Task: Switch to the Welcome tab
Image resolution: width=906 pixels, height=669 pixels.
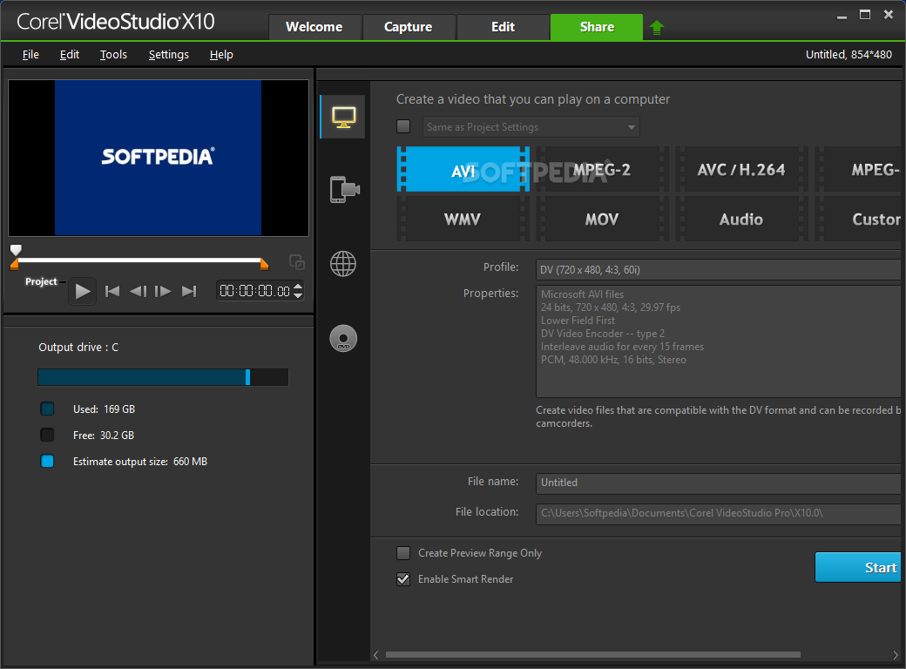Action: click(314, 27)
